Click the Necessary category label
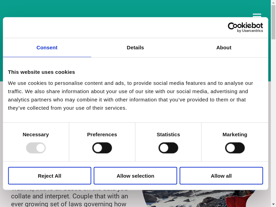Screen dimensions: 276x207 pos(36,135)
